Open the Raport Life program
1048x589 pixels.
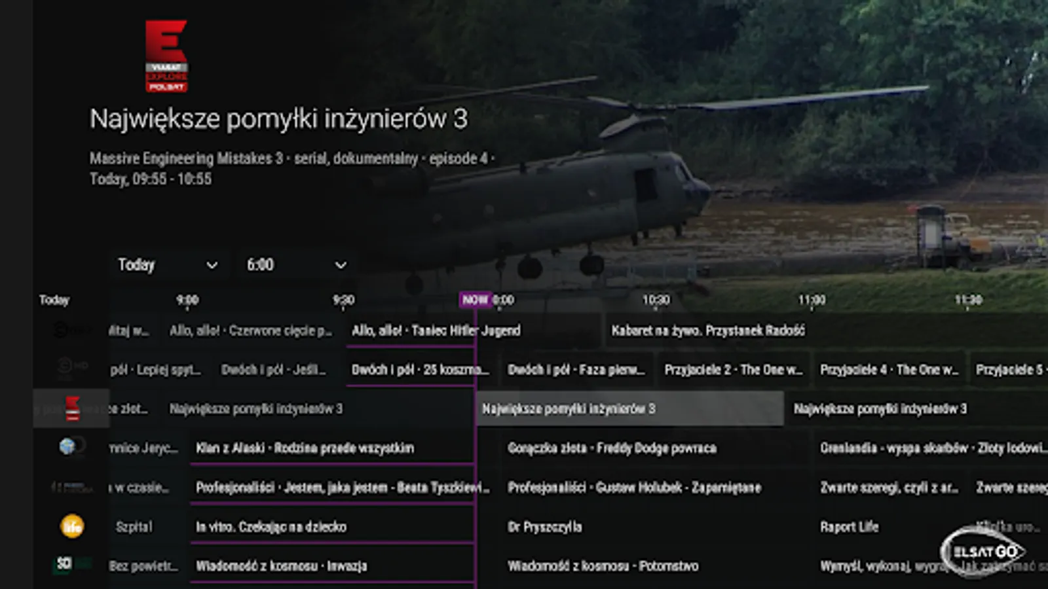[x=890, y=527]
